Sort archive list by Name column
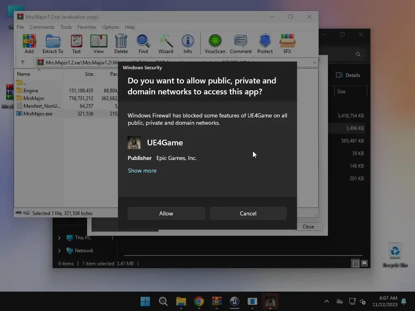This screenshot has height=311, width=415. click(39, 74)
